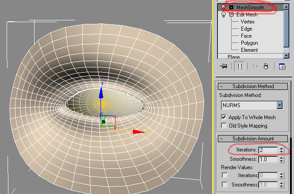Image resolution: width=294 pixels, height=194 pixels.
Task: Expand the MeshSmooth modifier entry
Action: [x=232, y=8]
